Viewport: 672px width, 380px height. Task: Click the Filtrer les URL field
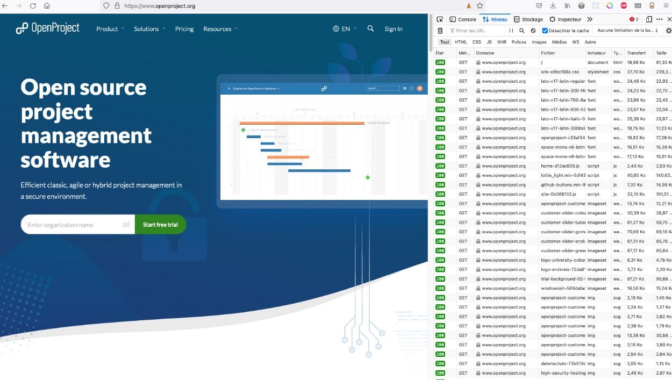point(476,31)
